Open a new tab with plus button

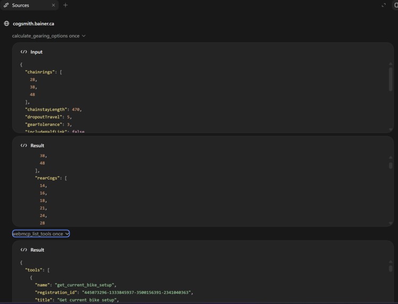(65, 5)
